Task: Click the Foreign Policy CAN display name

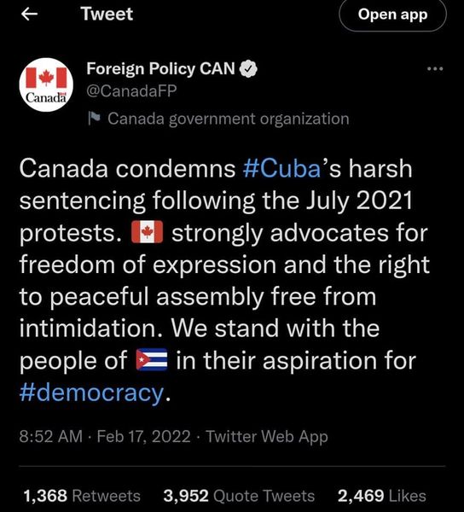Action: (x=160, y=69)
